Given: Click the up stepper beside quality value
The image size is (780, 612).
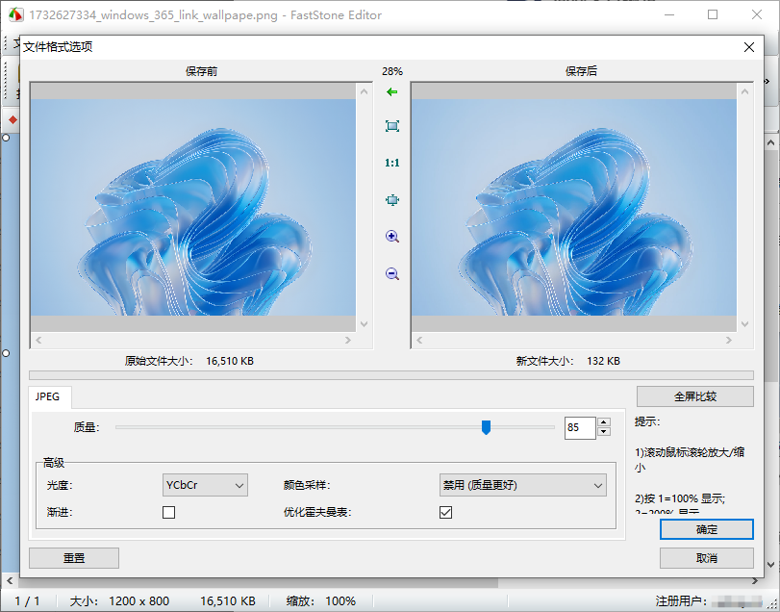Looking at the screenshot, I should click(x=604, y=421).
